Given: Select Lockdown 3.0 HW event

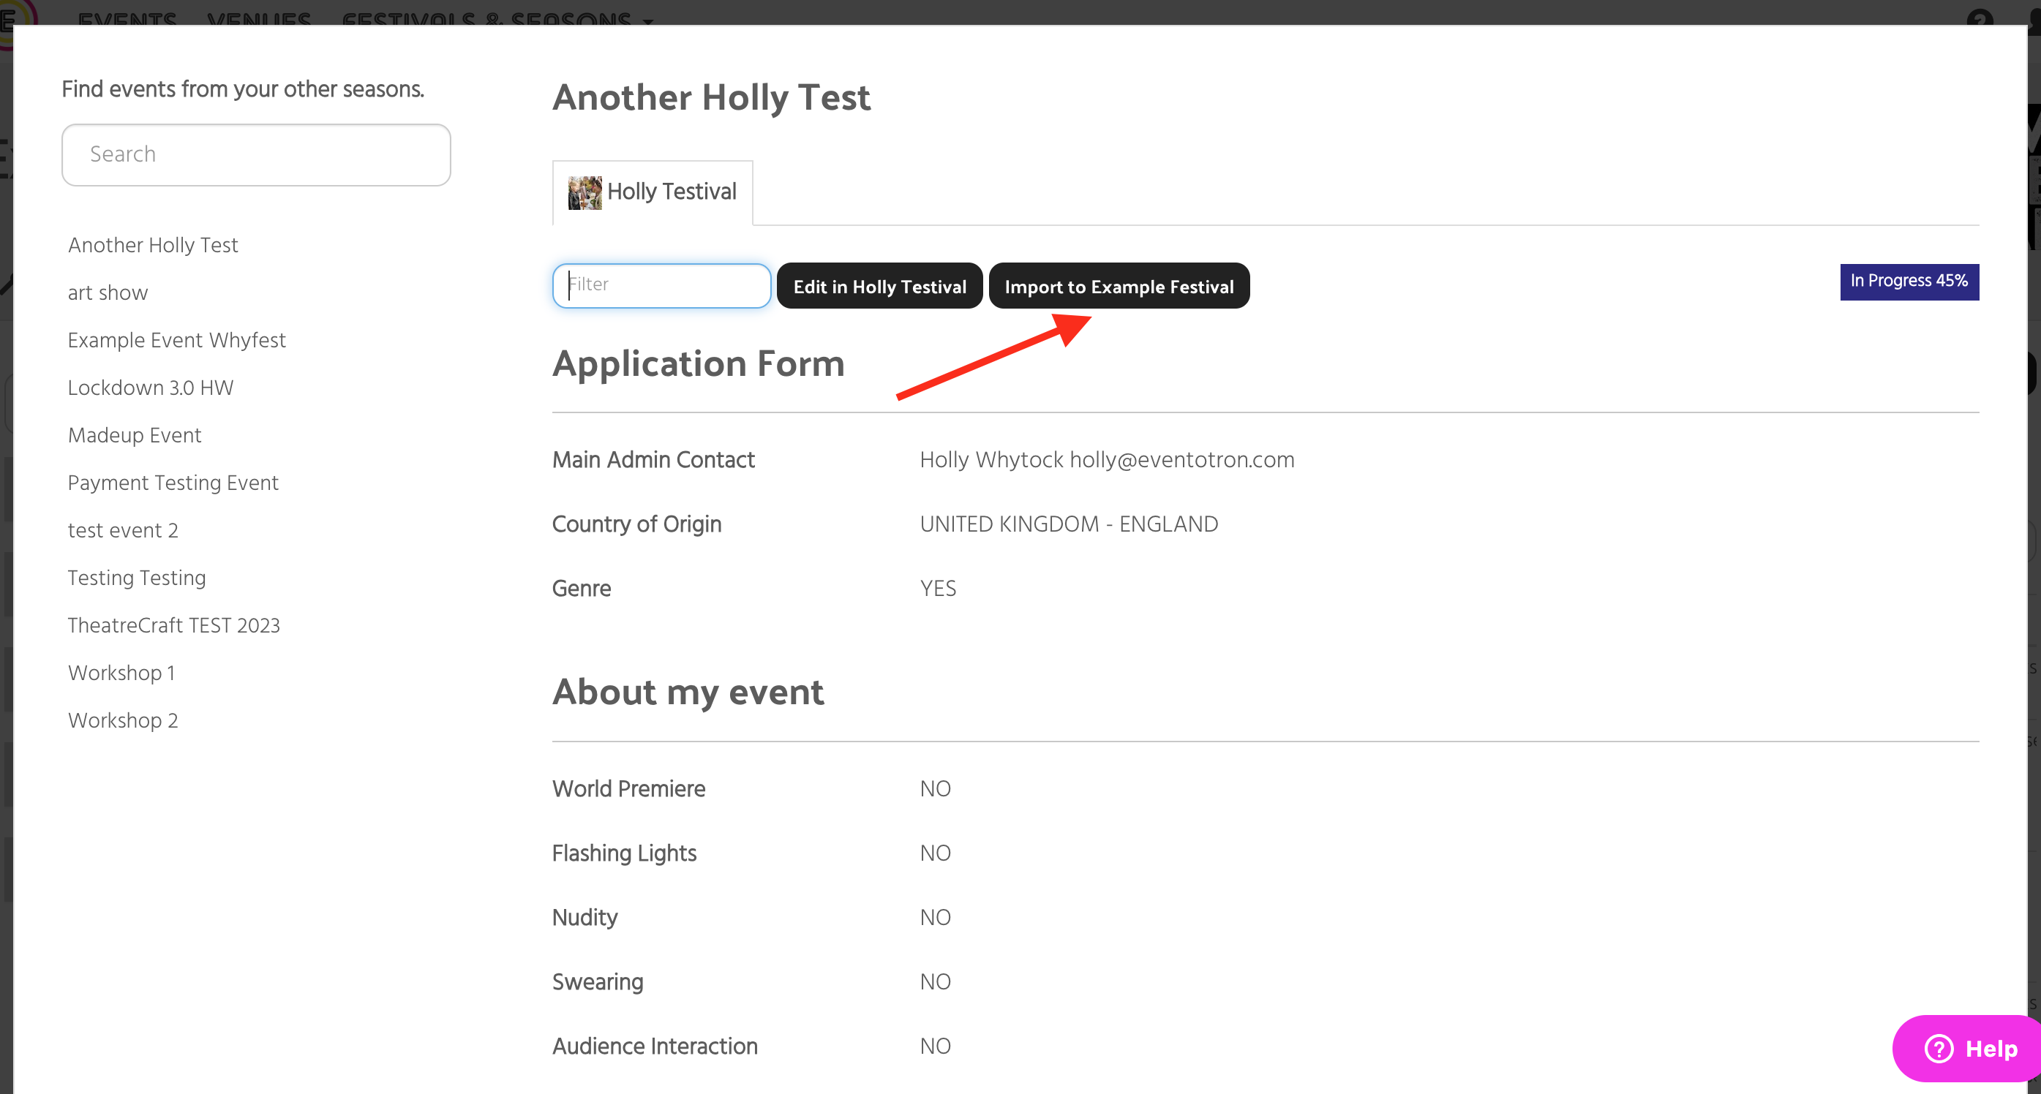Looking at the screenshot, I should 151,388.
